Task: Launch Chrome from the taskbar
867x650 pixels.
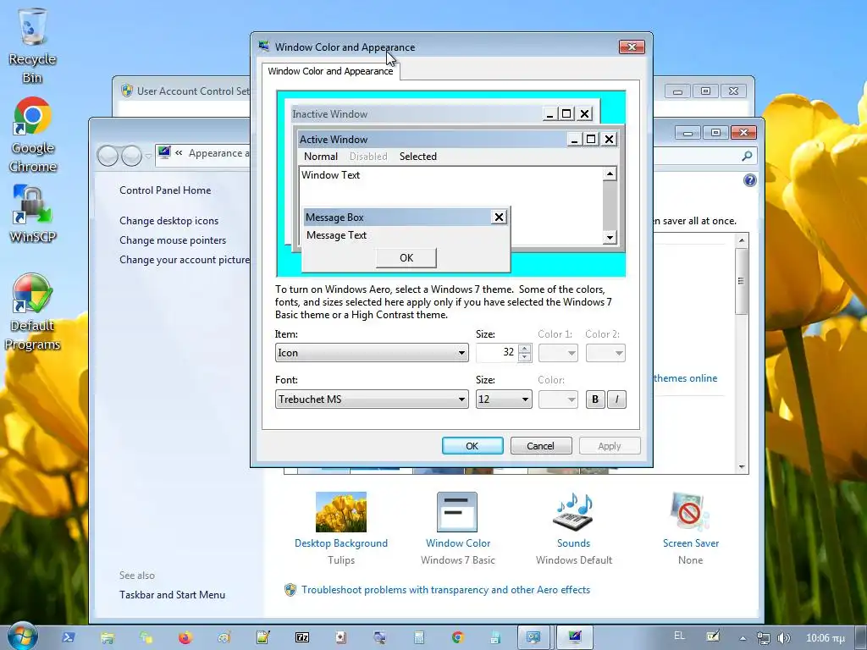Action: click(458, 637)
